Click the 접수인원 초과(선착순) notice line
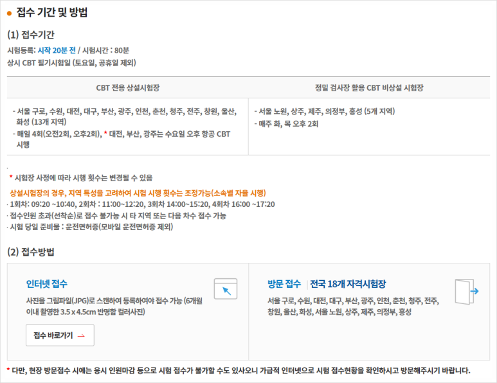Screen dimensions: 497x383 tap(118, 216)
